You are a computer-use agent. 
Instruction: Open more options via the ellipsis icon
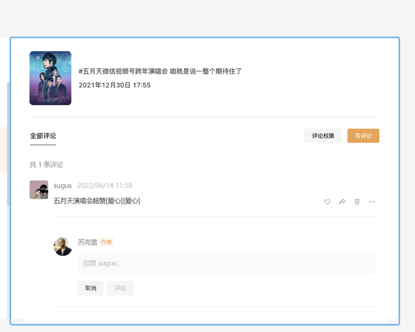click(372, 202)
